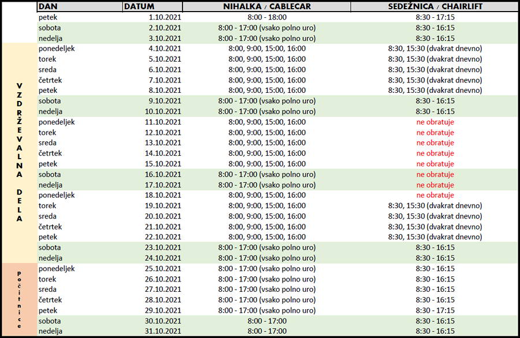Click the 'ne obratuje' cell for 18.10.2021
Image resolution: width=520 pixels, height=338 pixels.
434,196
